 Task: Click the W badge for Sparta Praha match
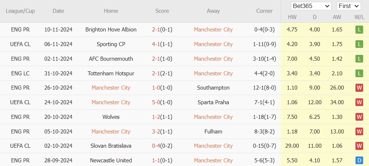pos(358,102)
